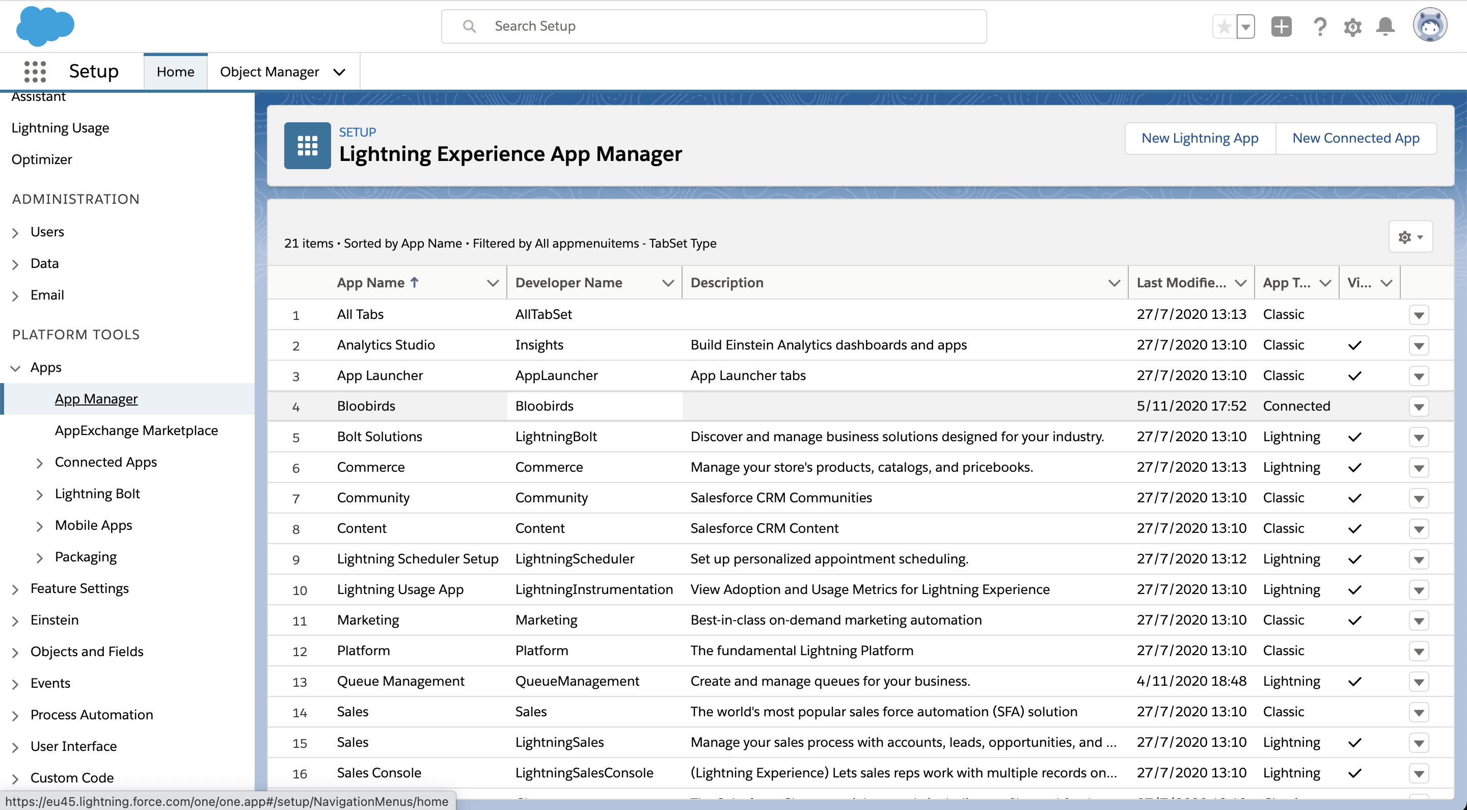Open Developer Name column menu chevron

[668, 283]
